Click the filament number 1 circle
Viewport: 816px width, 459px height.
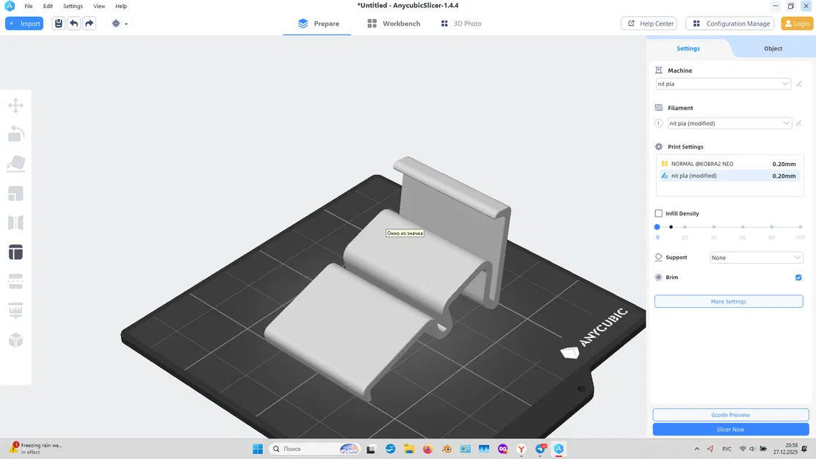coord(658,123)
